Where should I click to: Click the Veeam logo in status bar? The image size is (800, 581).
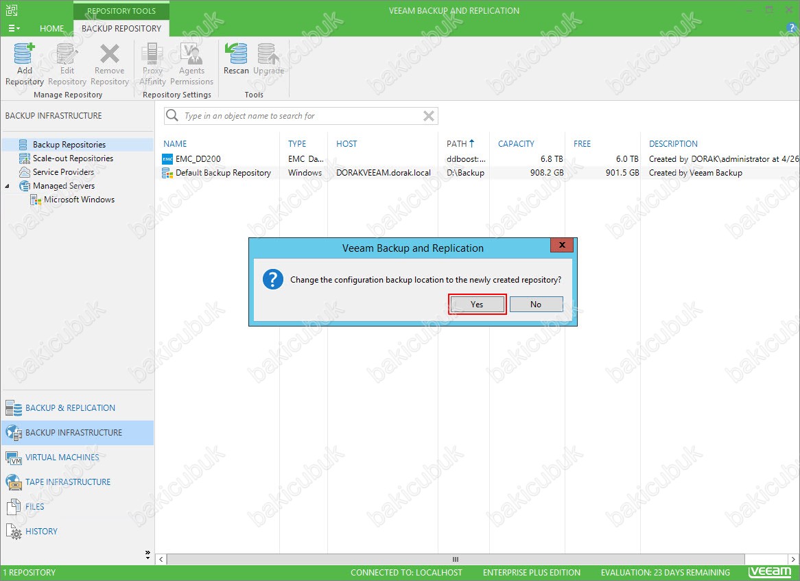tap(770, 572)
